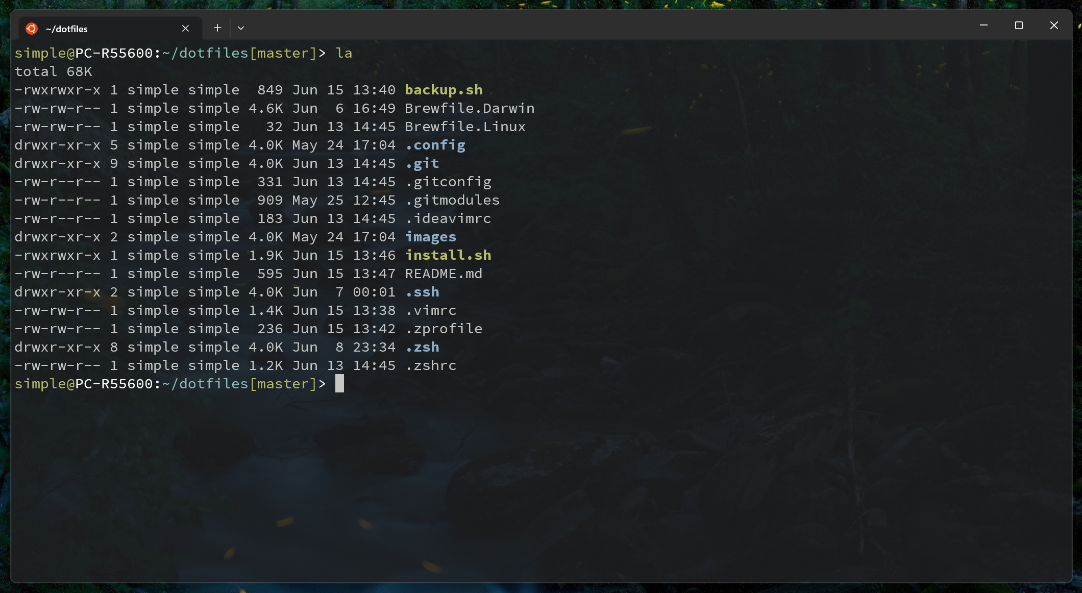Click the typed 'la' command text

344,53
